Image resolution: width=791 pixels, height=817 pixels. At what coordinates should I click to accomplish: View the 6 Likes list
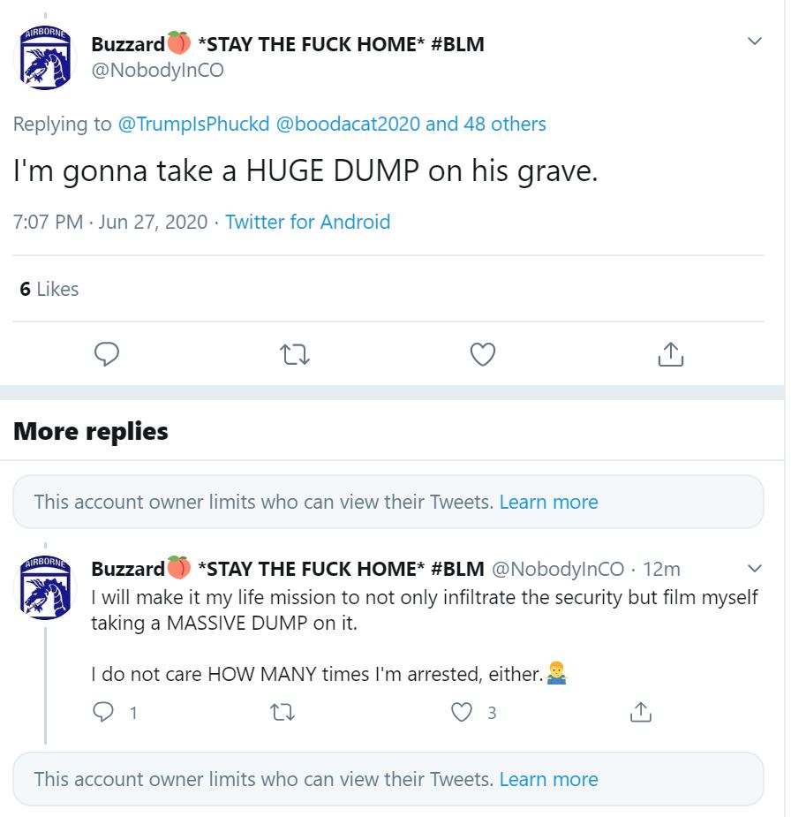(49, 289)
